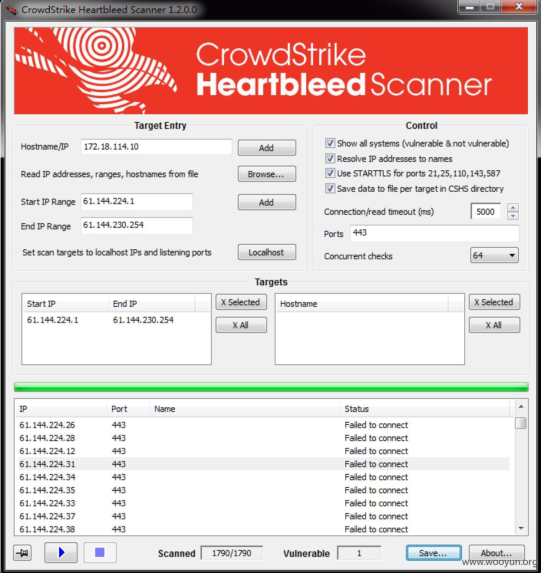Viewport: 541px width, 573px height.
Task: Start the scan with play button
Action: (x=61, y=552)
